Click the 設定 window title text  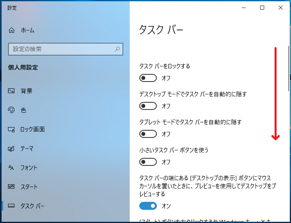coord(12,8)
